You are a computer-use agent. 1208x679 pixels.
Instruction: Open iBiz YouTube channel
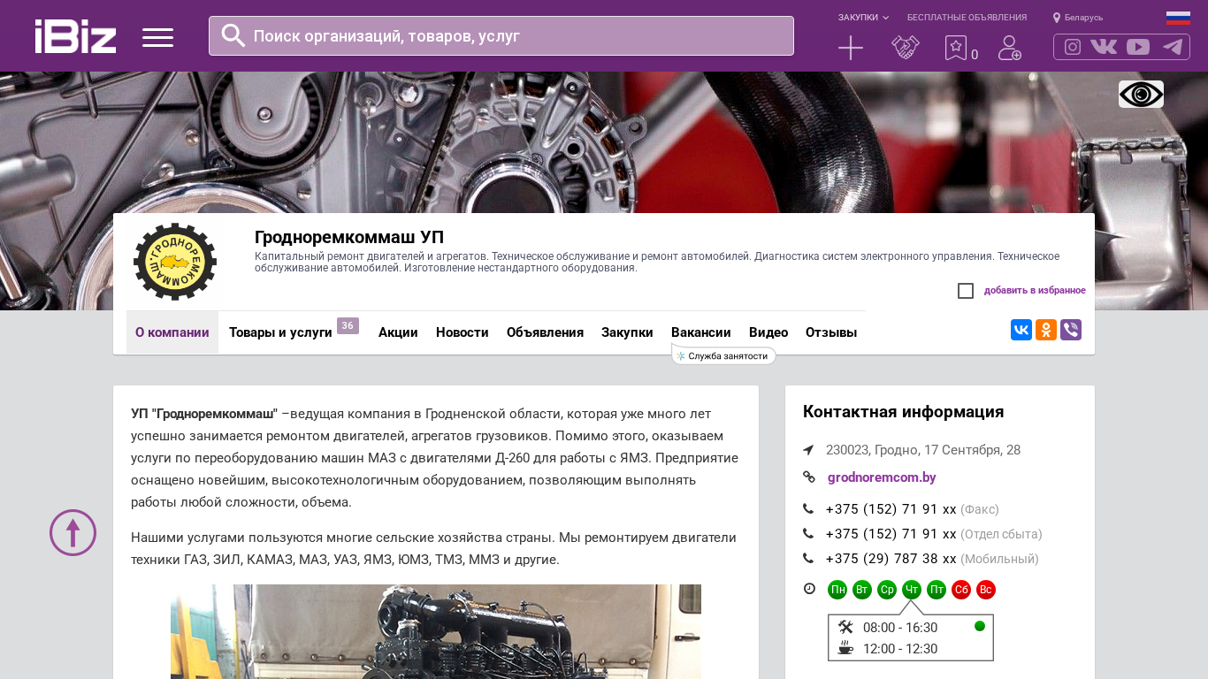coord(1138,47)
